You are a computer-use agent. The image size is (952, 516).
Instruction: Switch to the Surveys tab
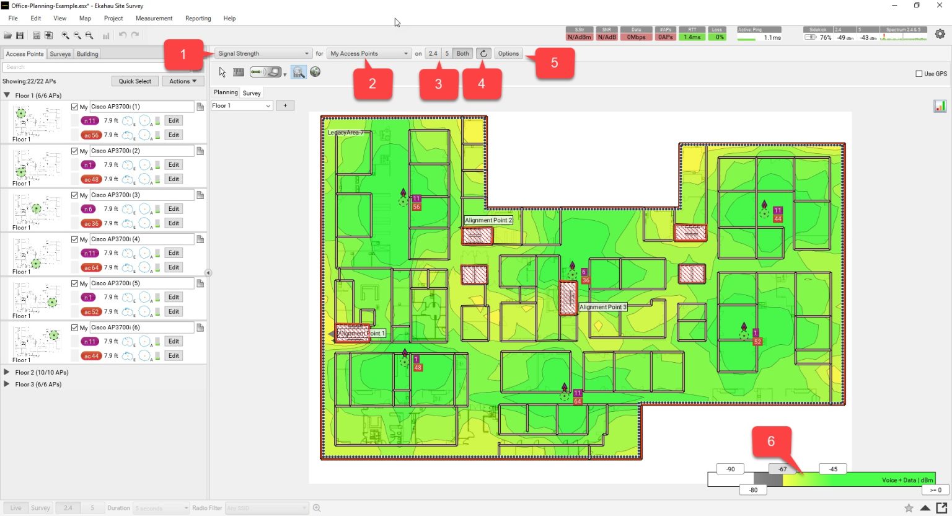coord(59,53)
